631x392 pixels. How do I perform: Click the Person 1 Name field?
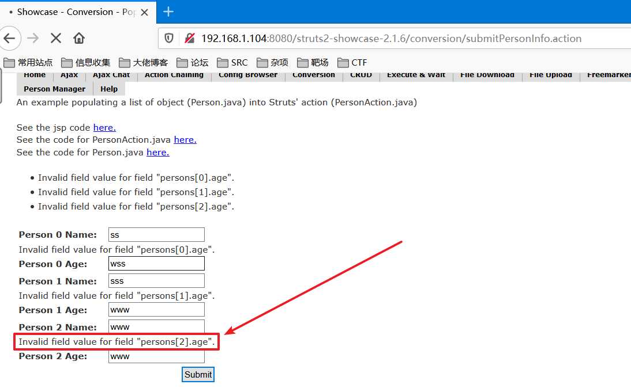tap(156, 281)
